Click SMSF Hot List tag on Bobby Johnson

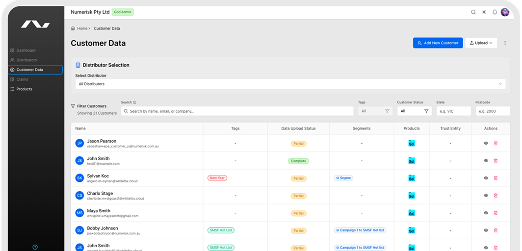tap(221, 230)
